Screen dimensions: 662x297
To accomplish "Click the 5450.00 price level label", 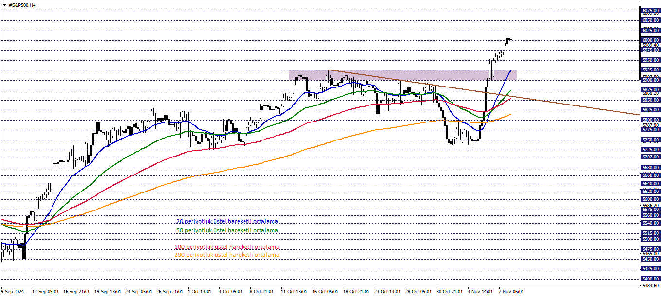I will [650, 259].
